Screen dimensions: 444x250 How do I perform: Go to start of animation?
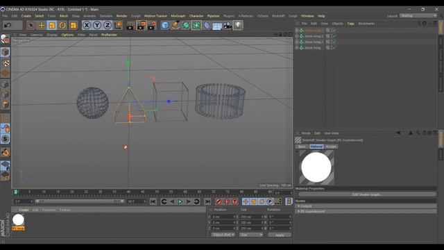pyautogui.click(x=153, y=201)
